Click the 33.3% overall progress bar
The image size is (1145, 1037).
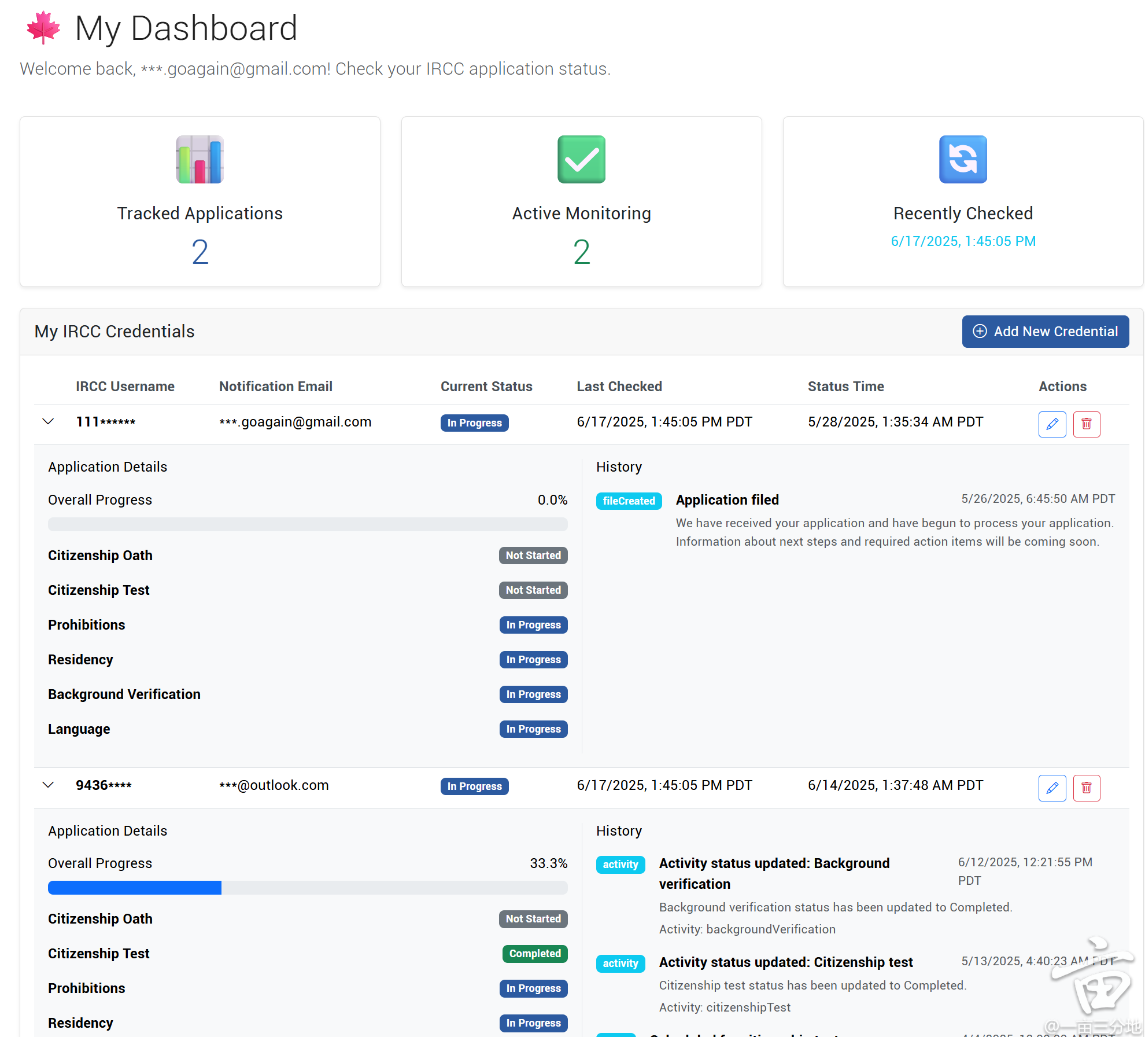[x=308, y=888]
